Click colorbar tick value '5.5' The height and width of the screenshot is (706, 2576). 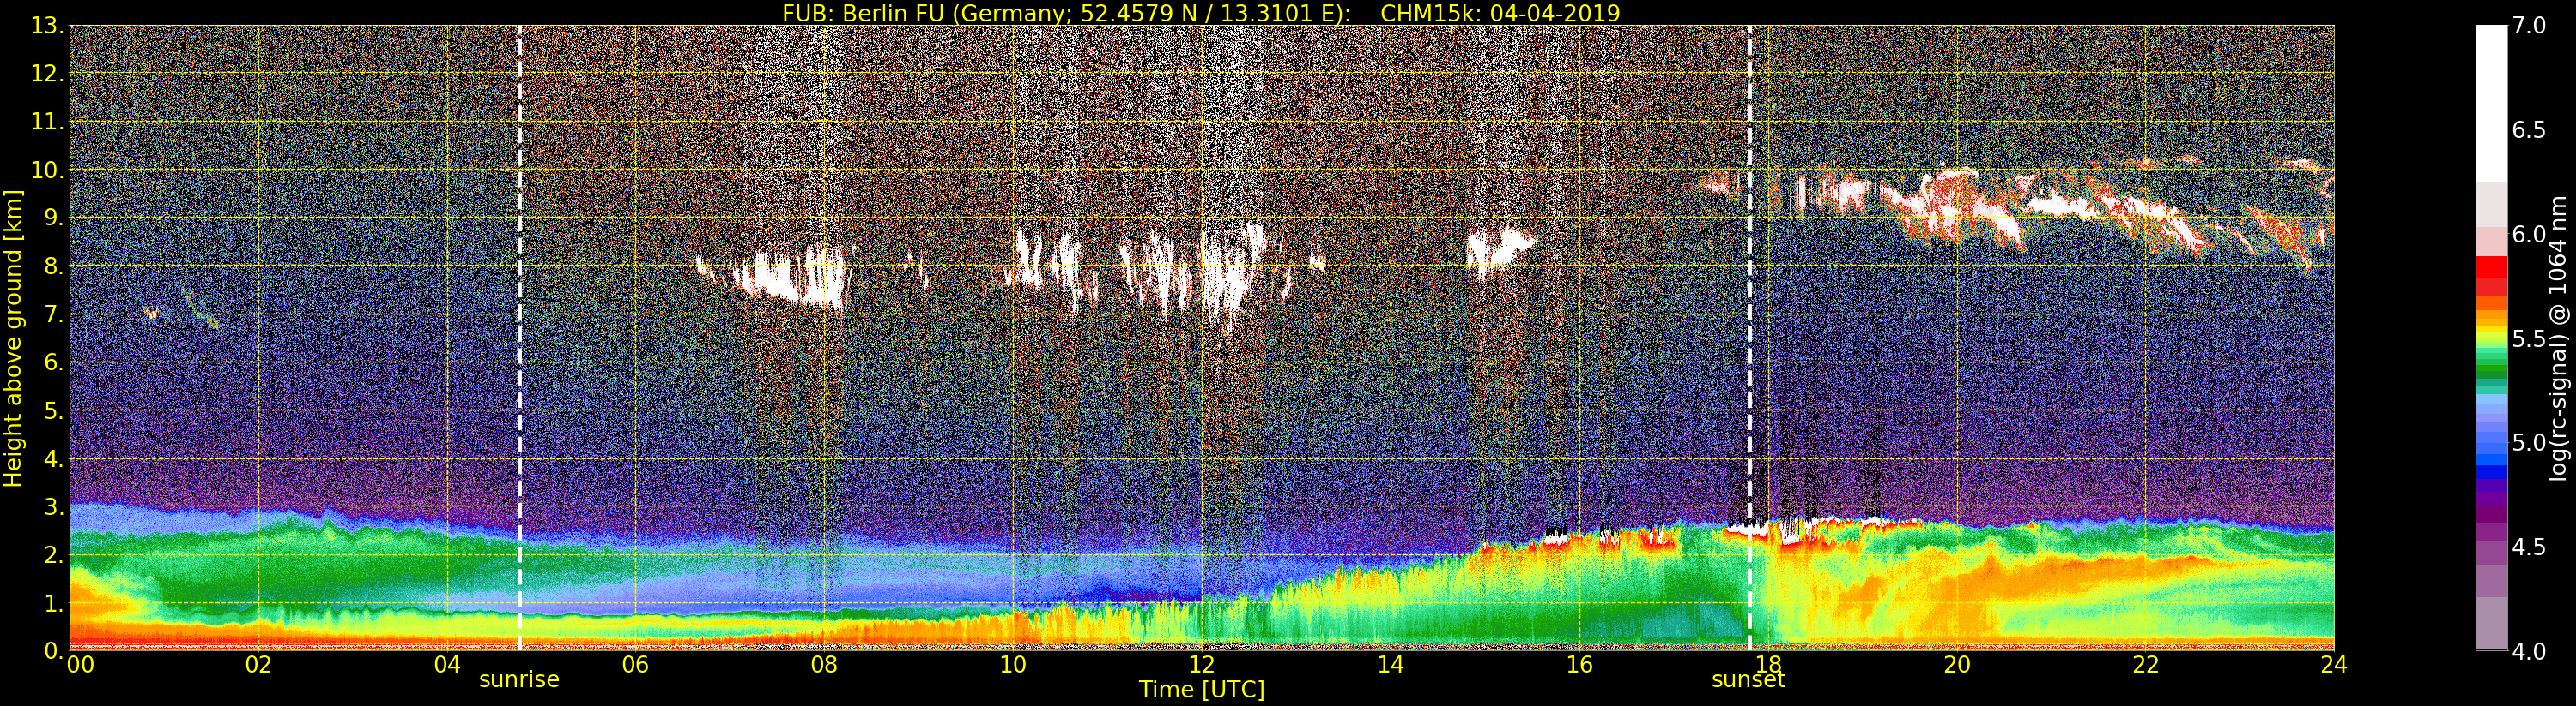tap(2529, 338)
